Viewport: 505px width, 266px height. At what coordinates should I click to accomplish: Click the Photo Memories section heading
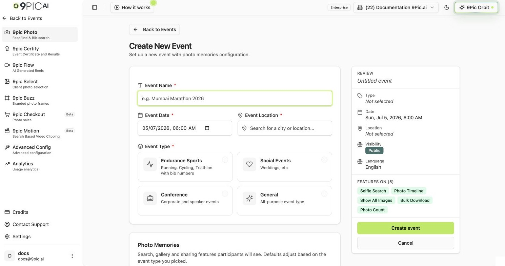[159, 245]
